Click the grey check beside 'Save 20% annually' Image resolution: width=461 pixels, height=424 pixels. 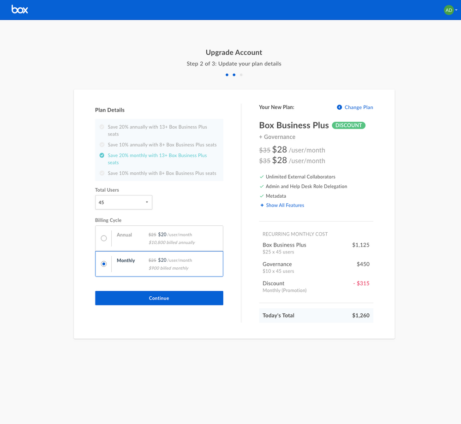102,127
